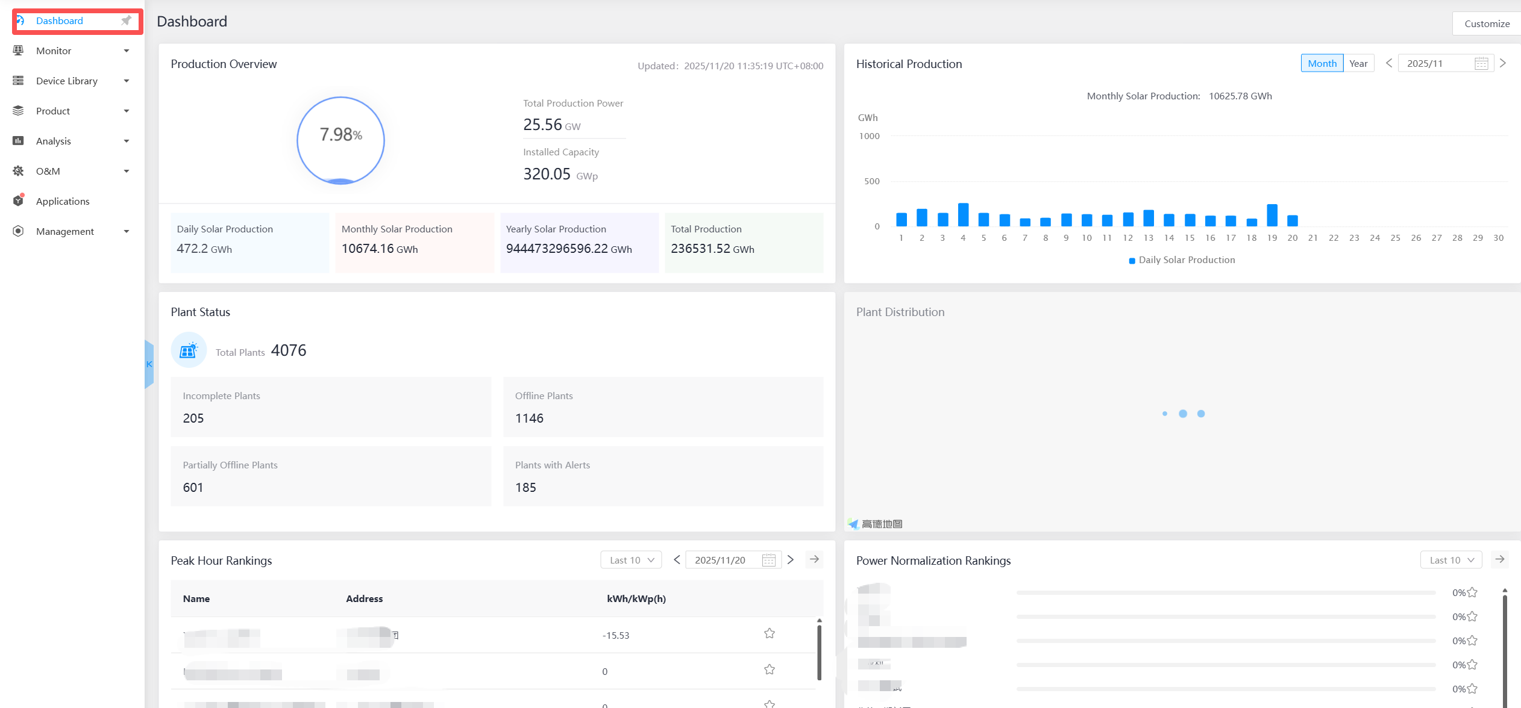Collapse the sidebar with the blue edge handle
This screenshot has width=1521, height=708.
pos(149,364)
